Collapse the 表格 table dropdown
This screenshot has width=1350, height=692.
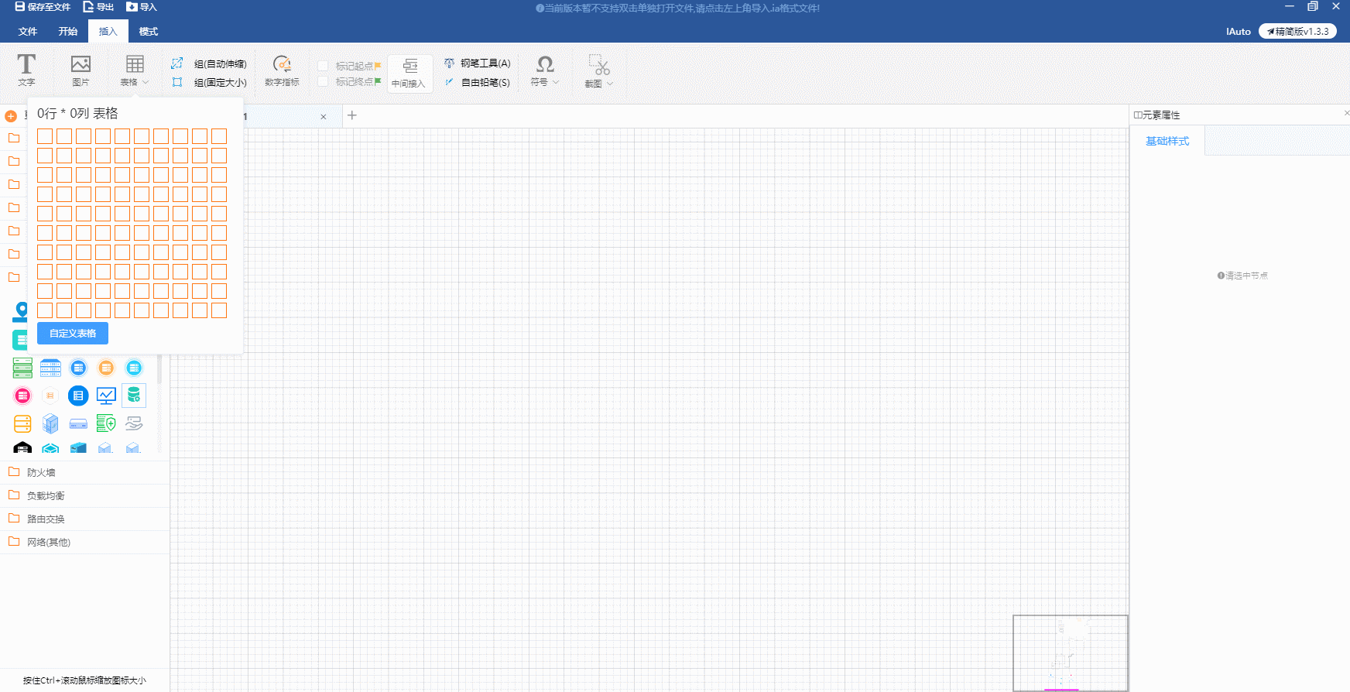click(x=135, y=70)
